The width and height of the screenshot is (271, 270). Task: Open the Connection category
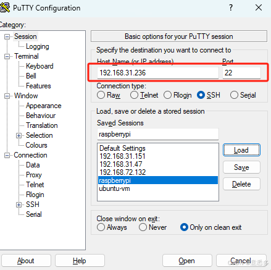click(30, 155)
